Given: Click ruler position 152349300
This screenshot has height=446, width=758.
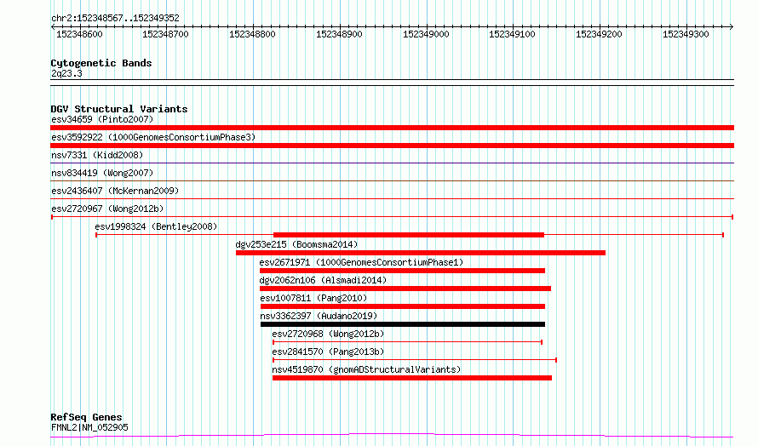Looking at the screenshot, I should [x=686, y=34].
